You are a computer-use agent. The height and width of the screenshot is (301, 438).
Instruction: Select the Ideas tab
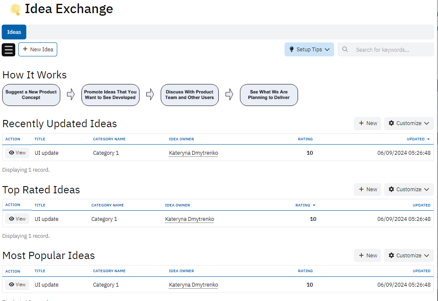pyautogui.click(x=14, y=32)
